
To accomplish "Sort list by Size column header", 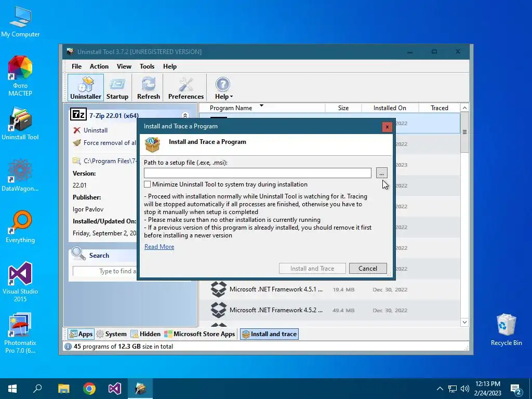I will (343, 108).
